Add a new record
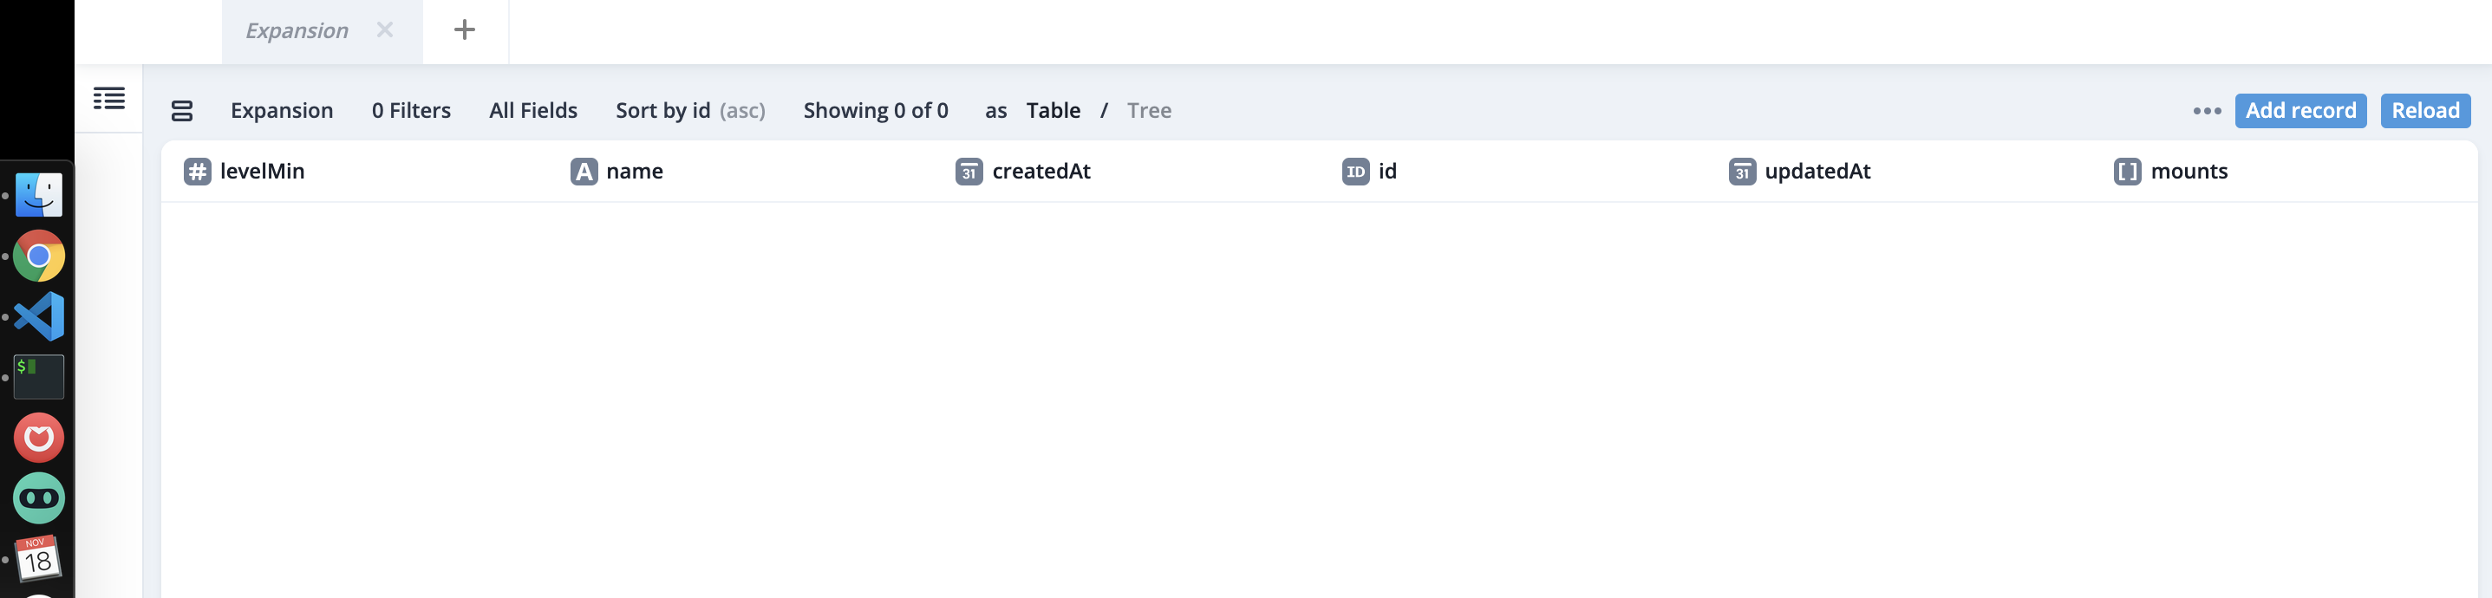 point(2300,110)
